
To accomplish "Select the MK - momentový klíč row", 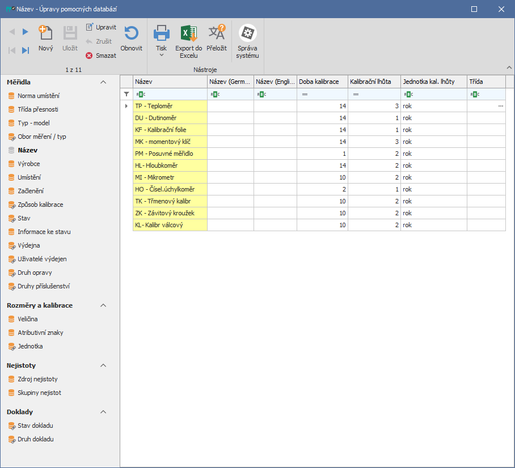I will [319, 142].
